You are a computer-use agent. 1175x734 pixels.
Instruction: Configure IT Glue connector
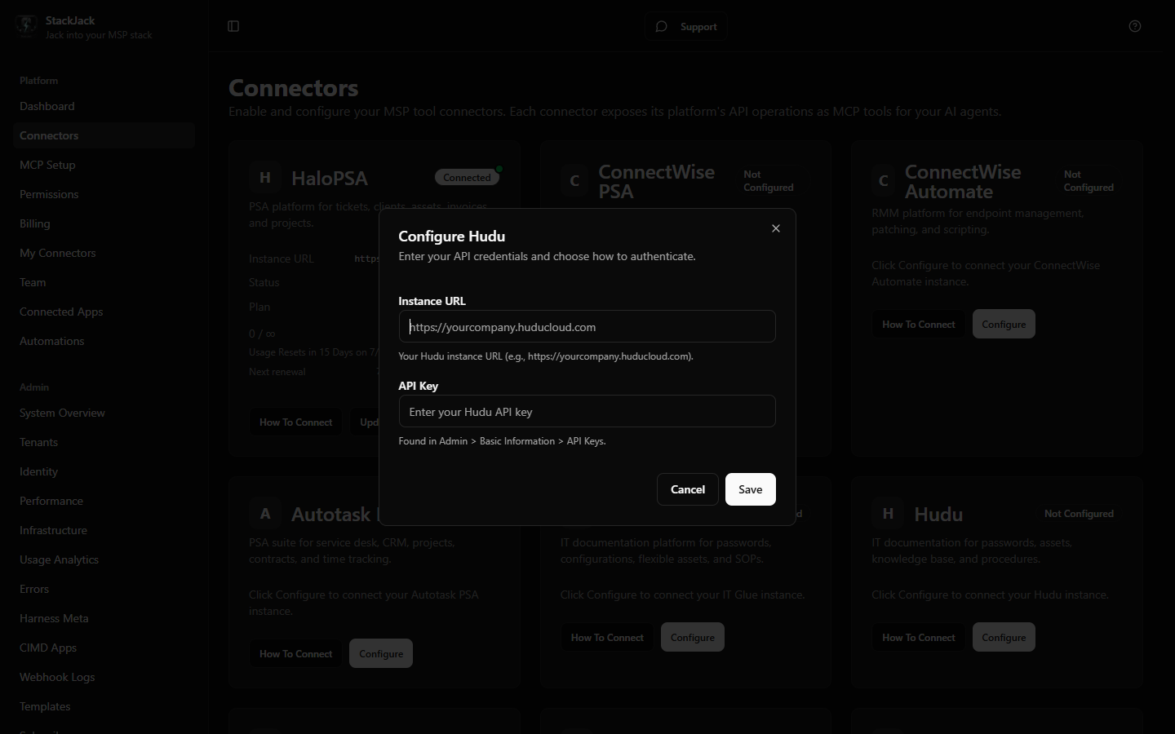point(693,637)
